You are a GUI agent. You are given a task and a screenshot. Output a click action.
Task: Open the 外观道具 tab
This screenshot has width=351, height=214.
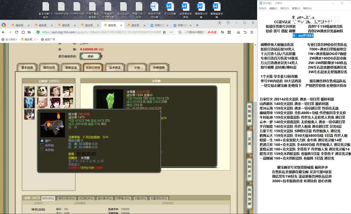point(159,67)
